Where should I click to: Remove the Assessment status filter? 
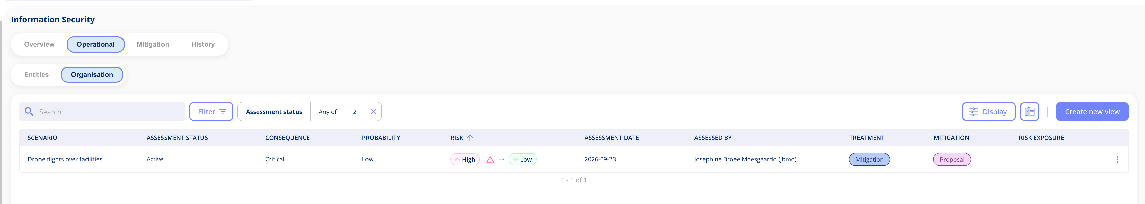(x=373, y=111)
